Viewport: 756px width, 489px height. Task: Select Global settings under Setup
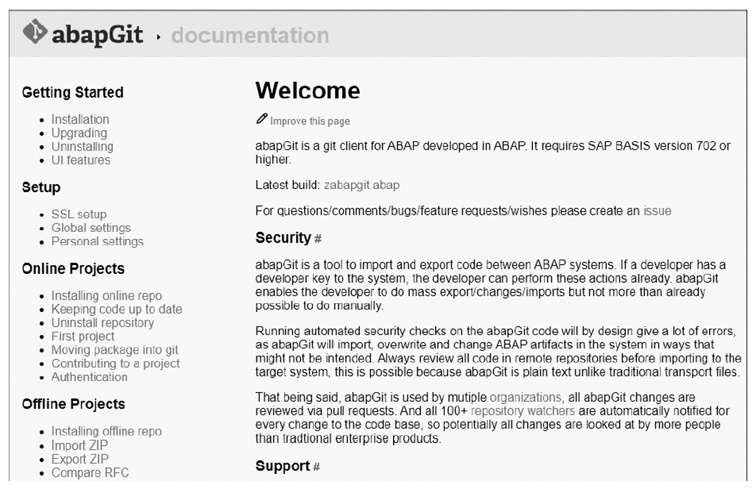[x=90, y=228]
